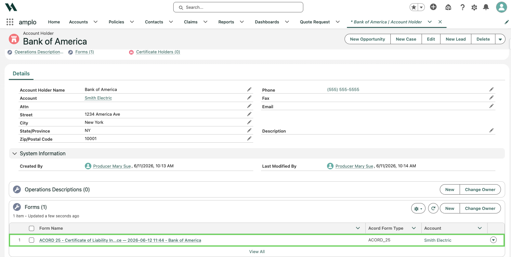Edit the Street field pencil
Image resolution: width=511 pixels, height=257 pixels.
click(x=249, y=114)
